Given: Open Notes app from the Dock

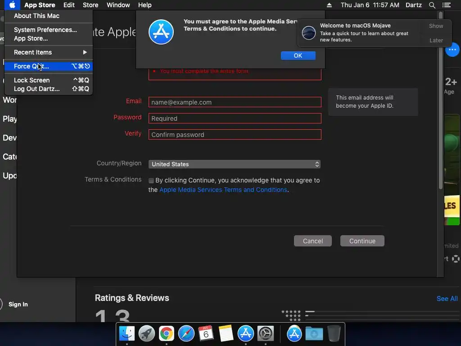Looking at the screenshot, I should (x=226, y=334).
